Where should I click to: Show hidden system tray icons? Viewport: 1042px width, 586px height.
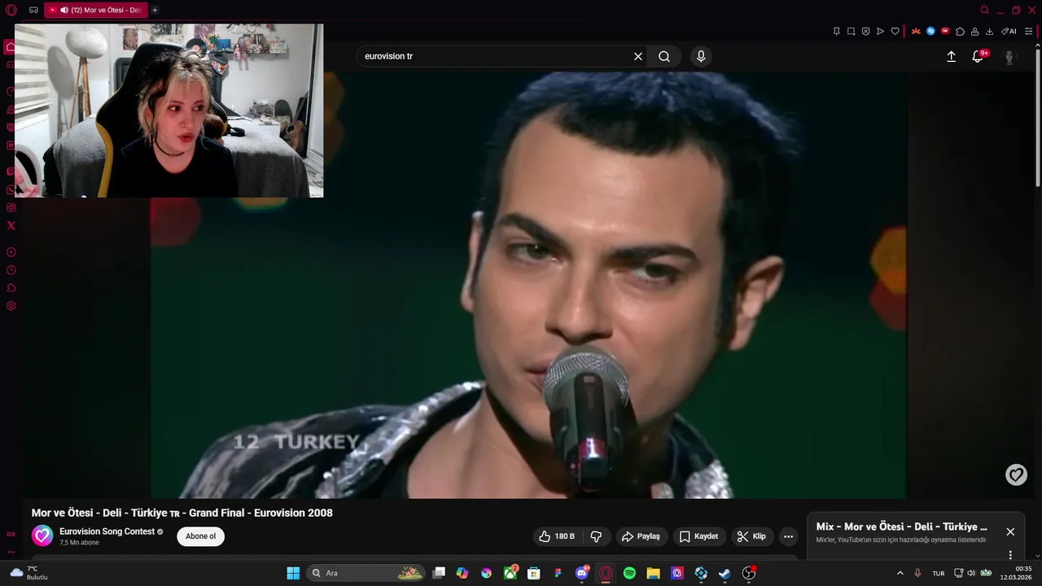(x=900, y=573)
